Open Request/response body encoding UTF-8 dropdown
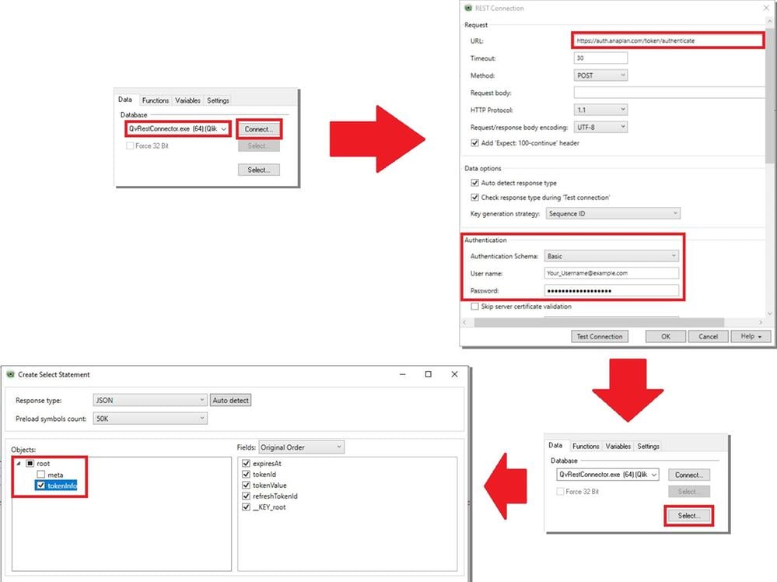This screenshot has width=777, height=582. click(600, 127)
